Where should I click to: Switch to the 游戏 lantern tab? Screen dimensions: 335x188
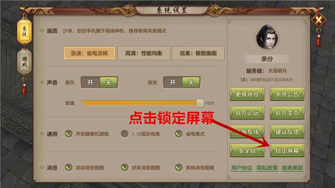[24, 61]
